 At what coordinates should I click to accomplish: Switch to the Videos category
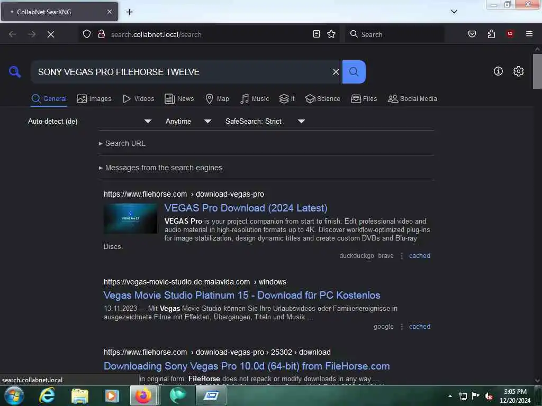[x=139, y=99]
